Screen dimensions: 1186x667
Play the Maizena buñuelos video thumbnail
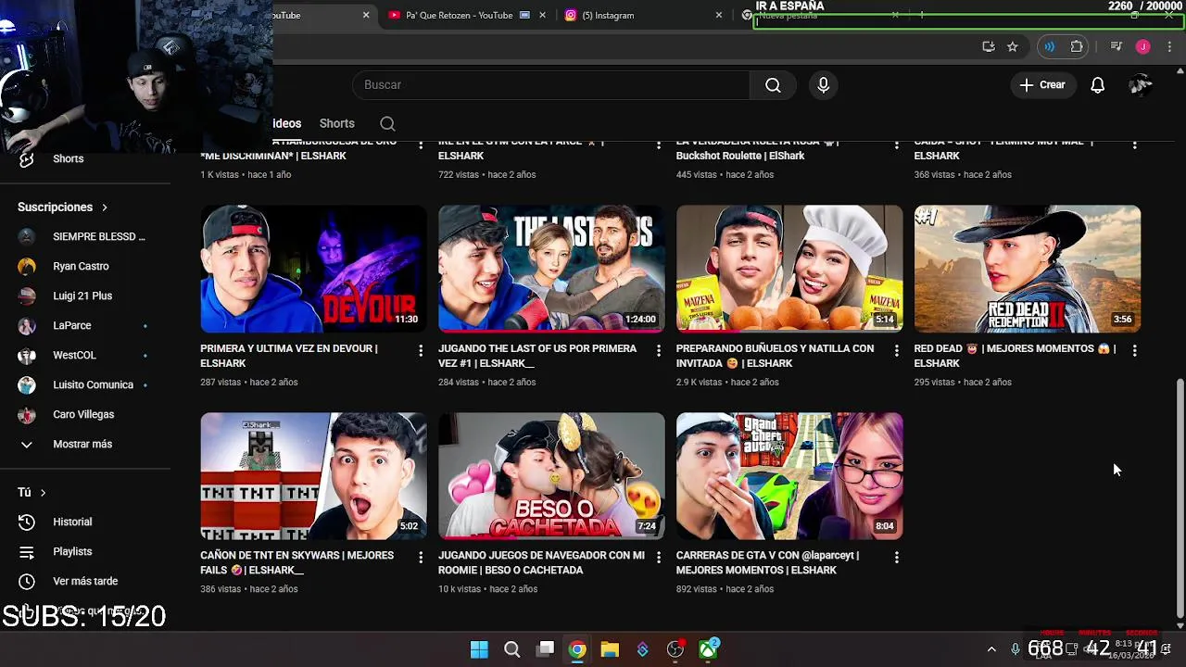789,269
